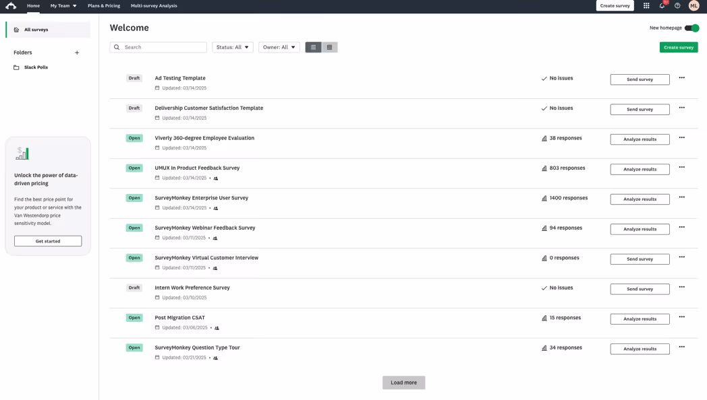Click 1400 responses text
Image resolution: width=707 pixels, height=400 pixels.
(x=569, y=198)
